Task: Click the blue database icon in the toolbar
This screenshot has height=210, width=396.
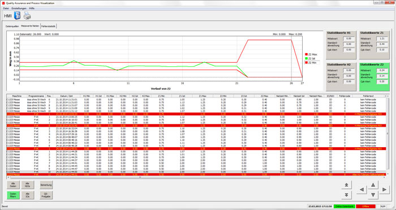Action: click(x=17, y=16)
